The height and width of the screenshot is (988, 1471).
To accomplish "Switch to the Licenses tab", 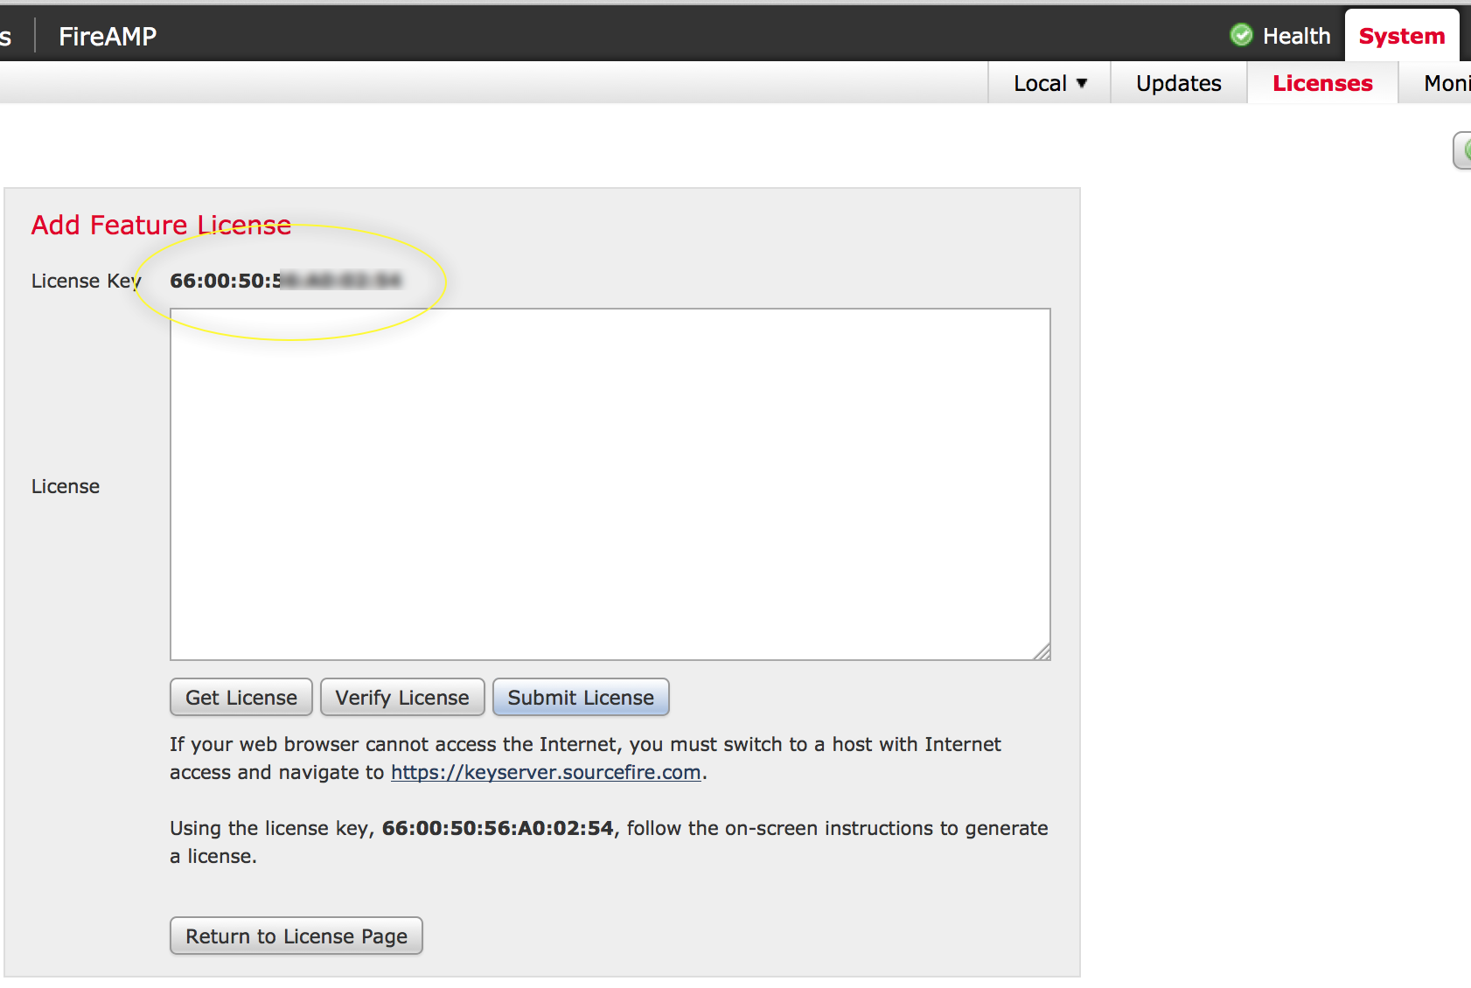I will [1322, 83].
